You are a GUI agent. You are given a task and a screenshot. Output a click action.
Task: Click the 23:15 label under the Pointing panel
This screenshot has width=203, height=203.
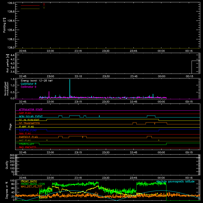[78, 51]
